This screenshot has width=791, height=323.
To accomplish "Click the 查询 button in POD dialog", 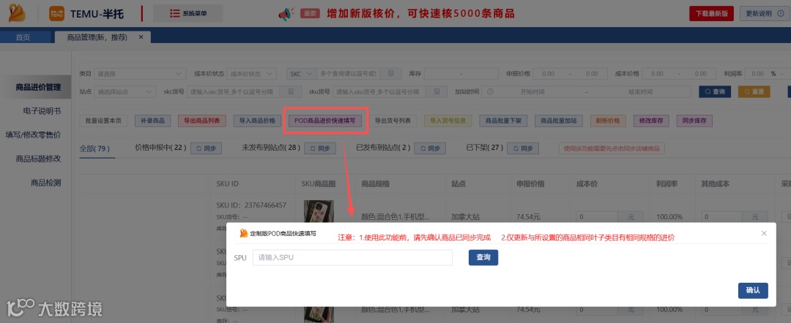I will click(483, 257).
